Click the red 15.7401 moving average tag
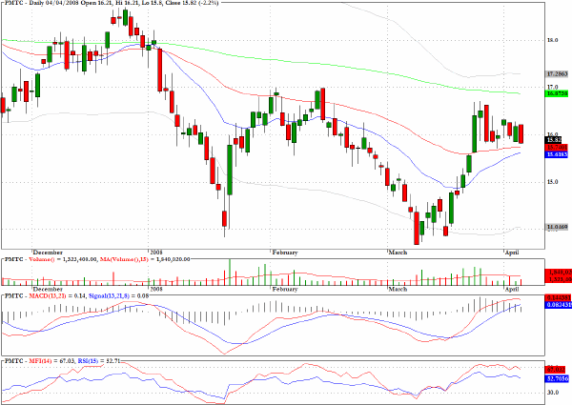Screen dimensions: 572x405 [557, 148]
